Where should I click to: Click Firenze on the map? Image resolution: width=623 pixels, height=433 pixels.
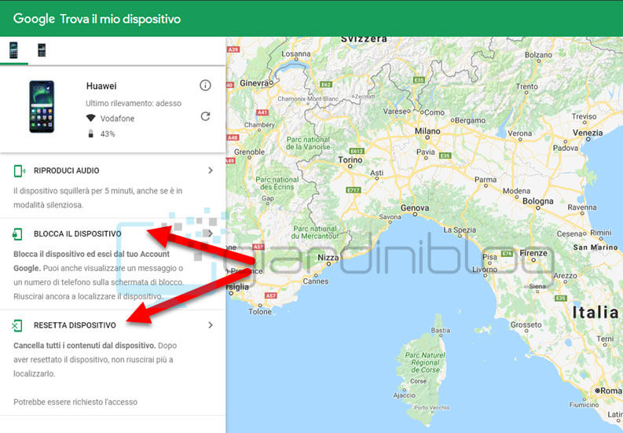(533, 253)
